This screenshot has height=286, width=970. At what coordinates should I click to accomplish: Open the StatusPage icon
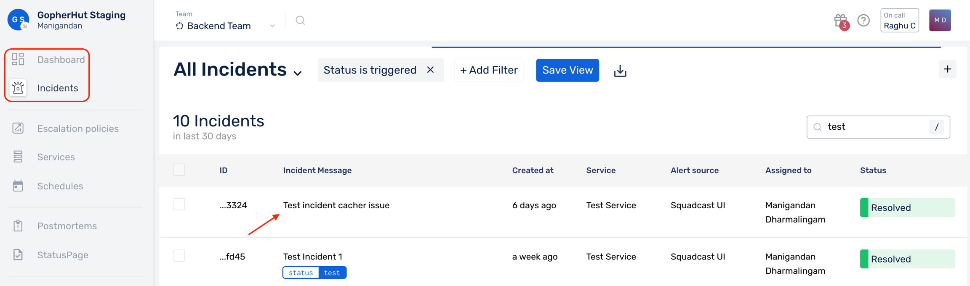coord(18,255)
